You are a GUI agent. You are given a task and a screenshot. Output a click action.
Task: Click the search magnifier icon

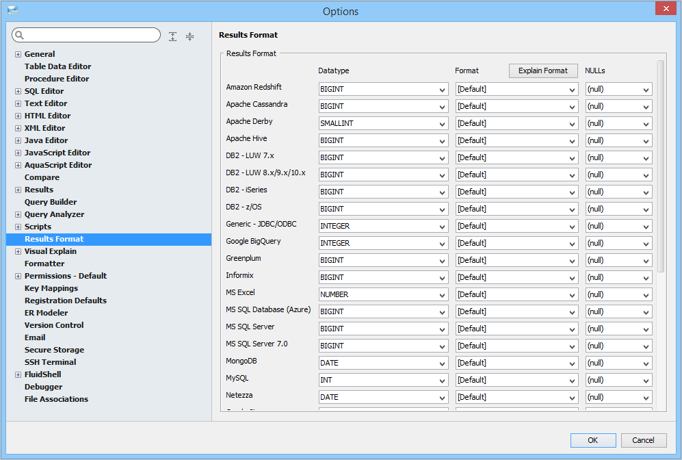(x=19, y=35)
